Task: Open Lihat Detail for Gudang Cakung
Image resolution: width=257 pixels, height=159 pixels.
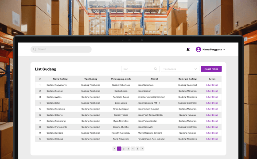Action: click(x=212, y=139)
